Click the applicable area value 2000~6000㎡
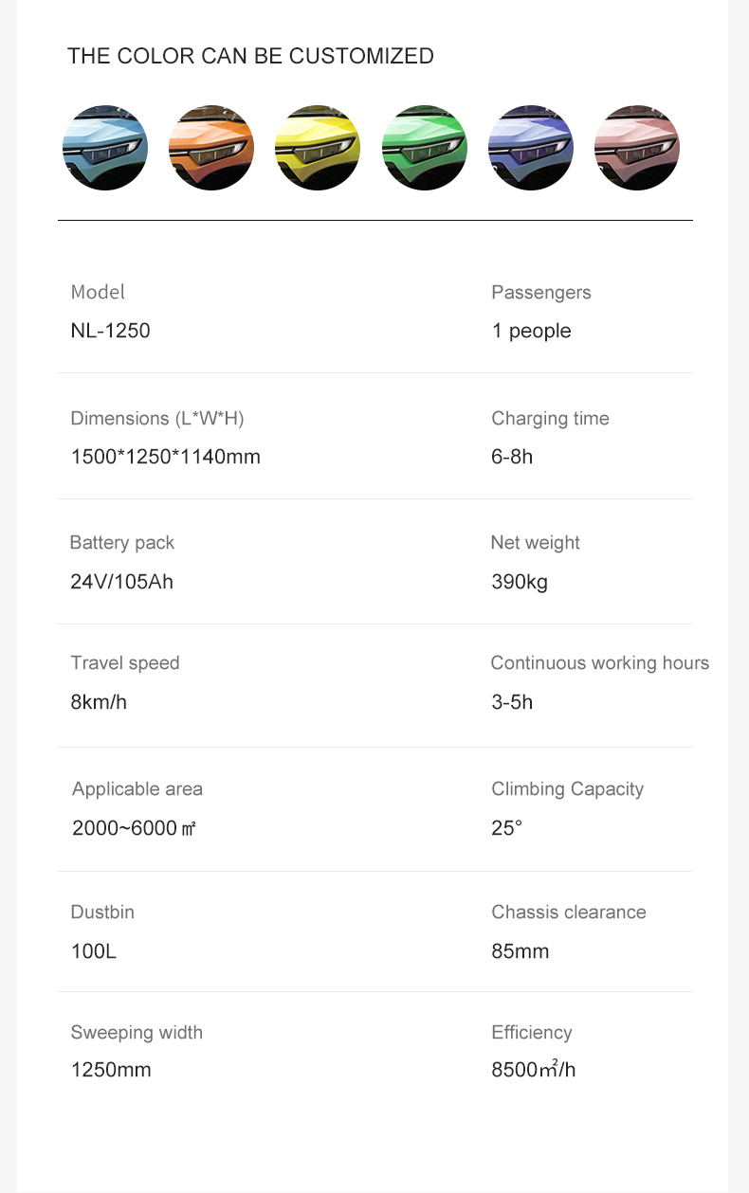Viewport: 749px width, 1193px height. tap(134, 828)
